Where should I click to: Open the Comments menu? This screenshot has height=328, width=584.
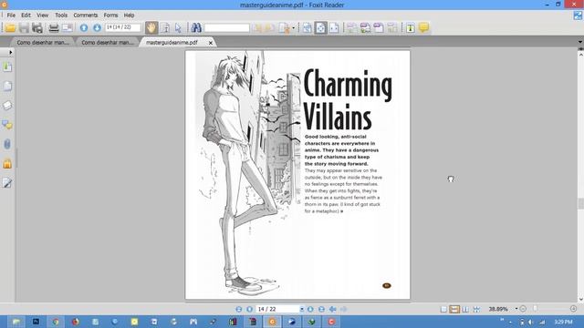85,15
